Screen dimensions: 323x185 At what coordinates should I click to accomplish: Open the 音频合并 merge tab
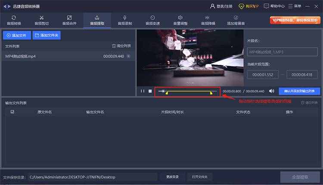(x=69, y=20)
